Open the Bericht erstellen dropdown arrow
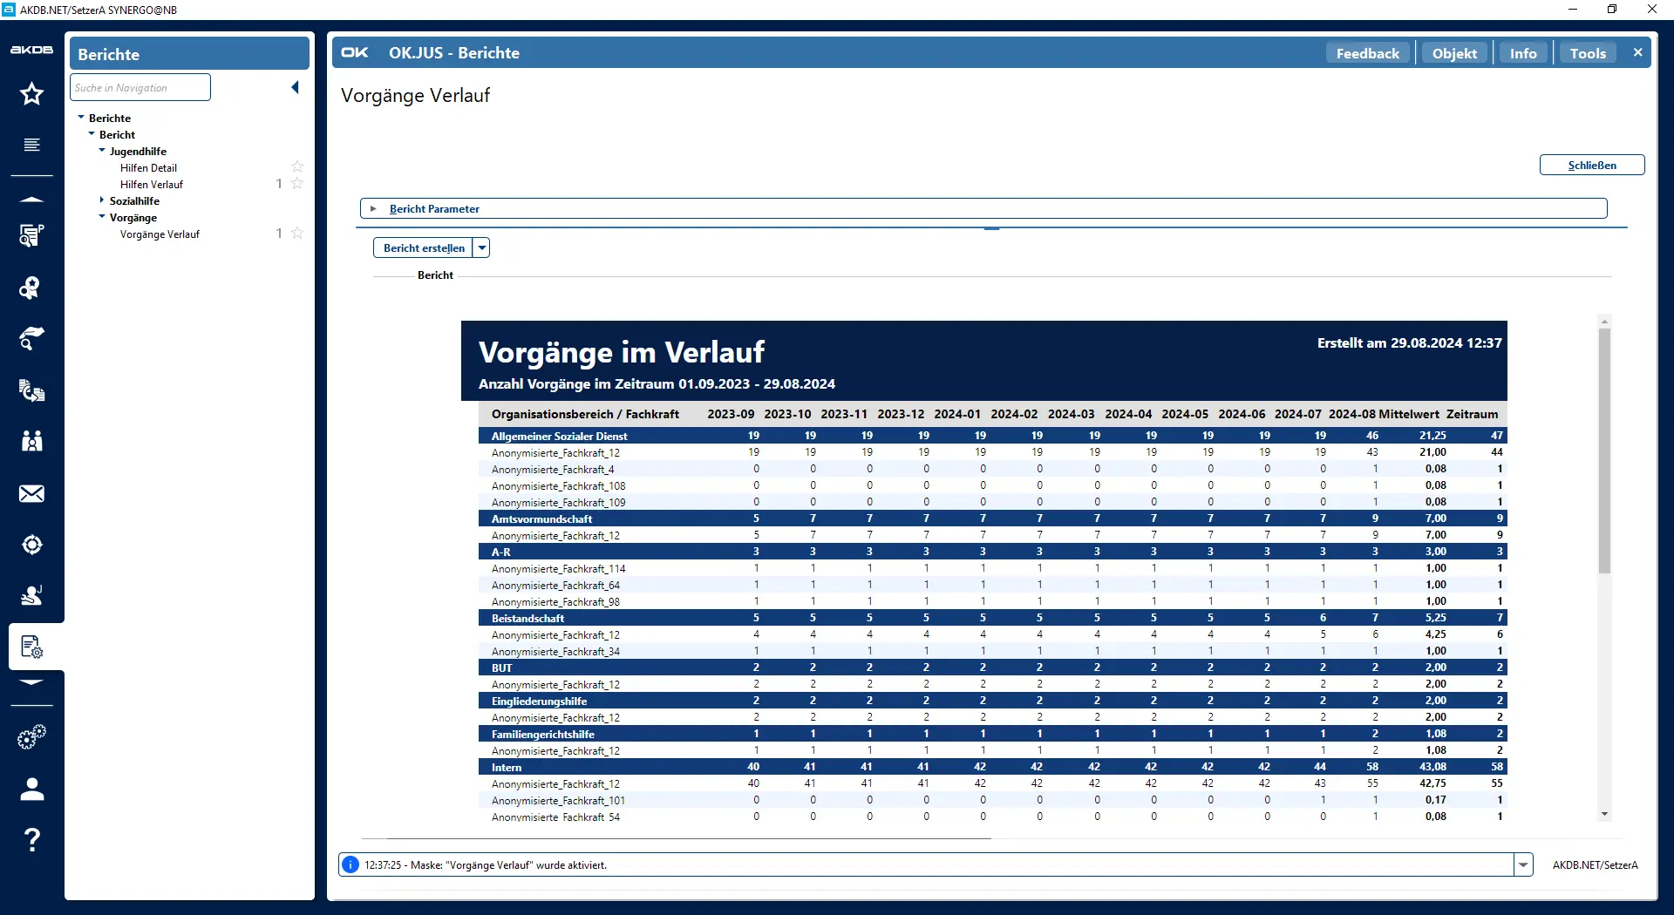1674x915 pixels. click(481, 248)
